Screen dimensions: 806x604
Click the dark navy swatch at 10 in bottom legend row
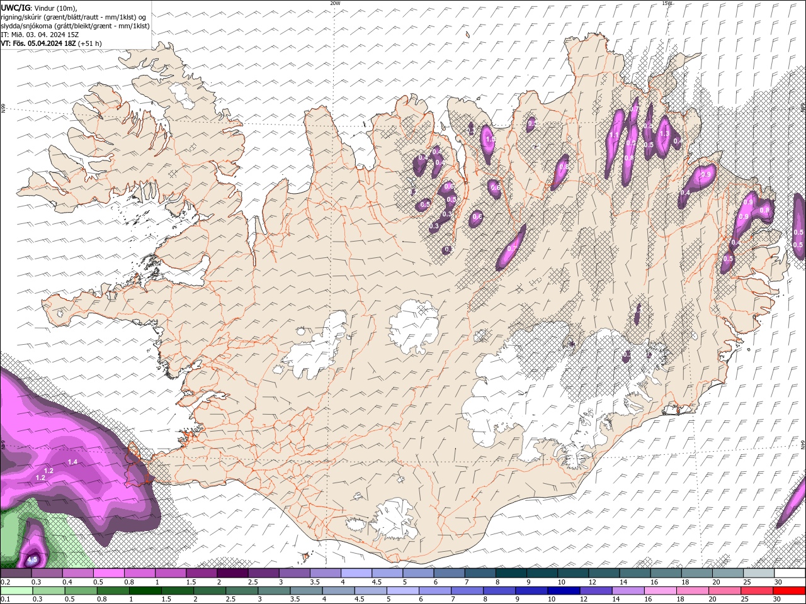tap(563, 591)
